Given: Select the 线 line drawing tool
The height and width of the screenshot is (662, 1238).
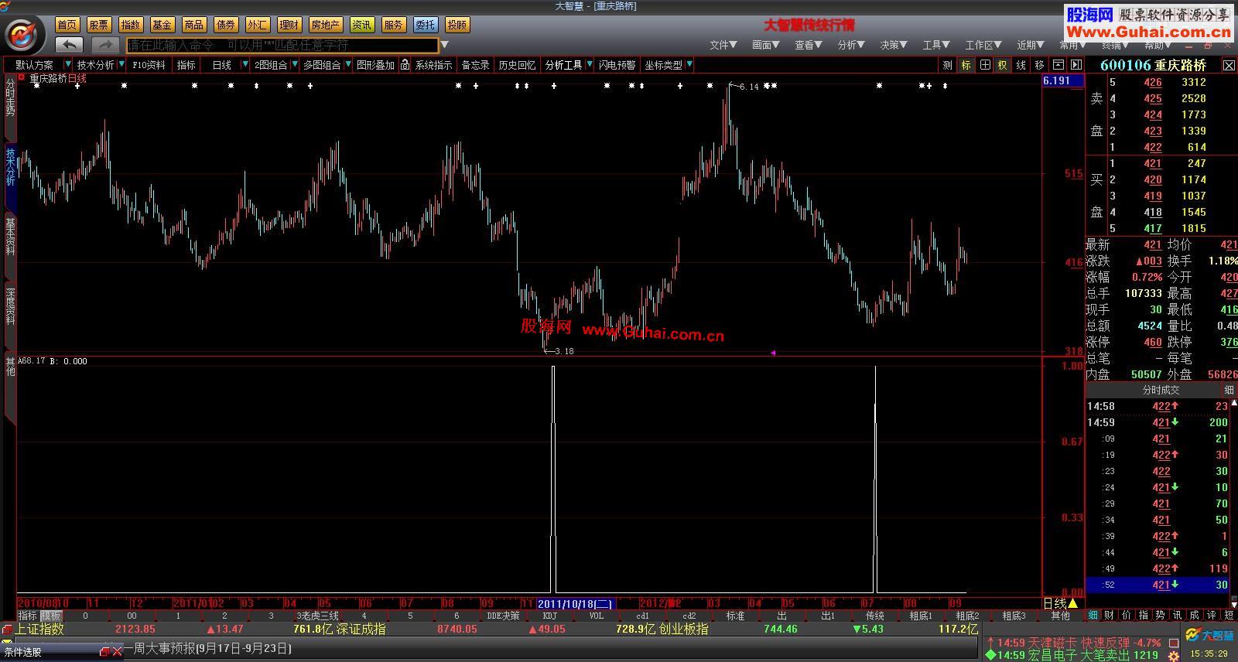Looking at the screenshot, I should click(1021, 65).
